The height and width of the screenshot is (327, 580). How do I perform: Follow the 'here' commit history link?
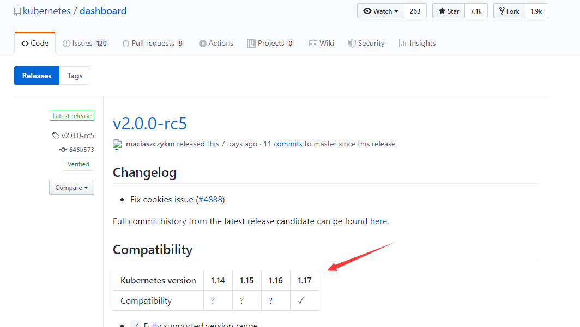[x=378, y=221]
